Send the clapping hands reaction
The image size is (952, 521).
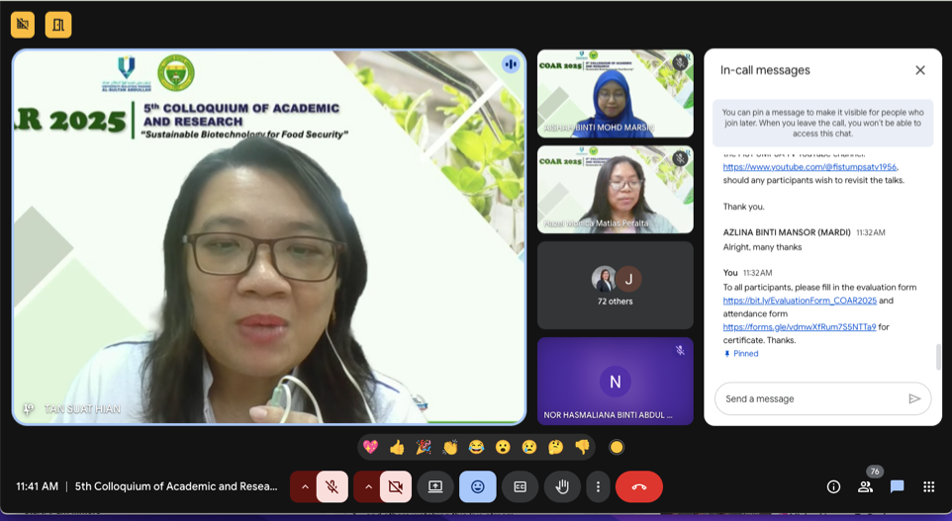click(x=450, y=447)
